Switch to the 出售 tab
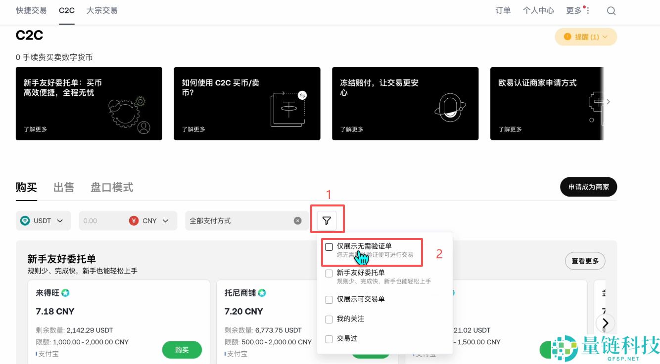 pos(64,187)
